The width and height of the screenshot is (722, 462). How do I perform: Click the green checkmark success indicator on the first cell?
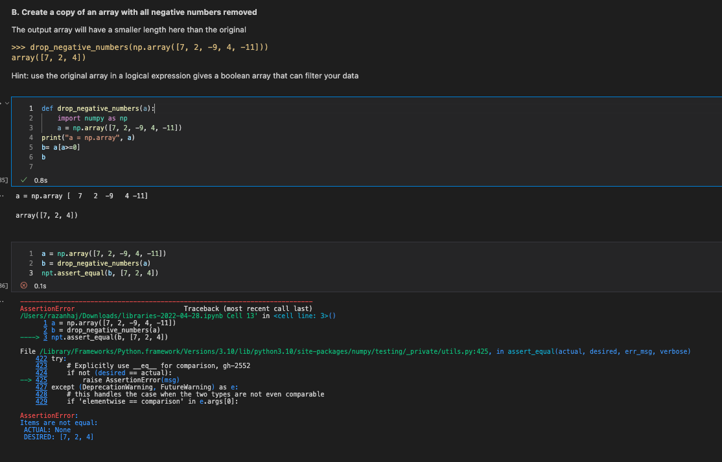point(24,180)
